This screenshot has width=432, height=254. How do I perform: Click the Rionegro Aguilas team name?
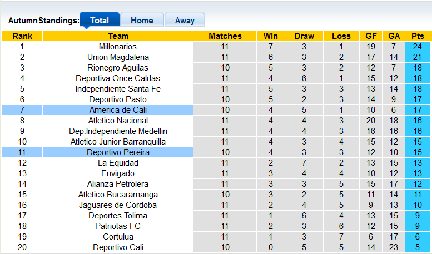click(118, 68)
